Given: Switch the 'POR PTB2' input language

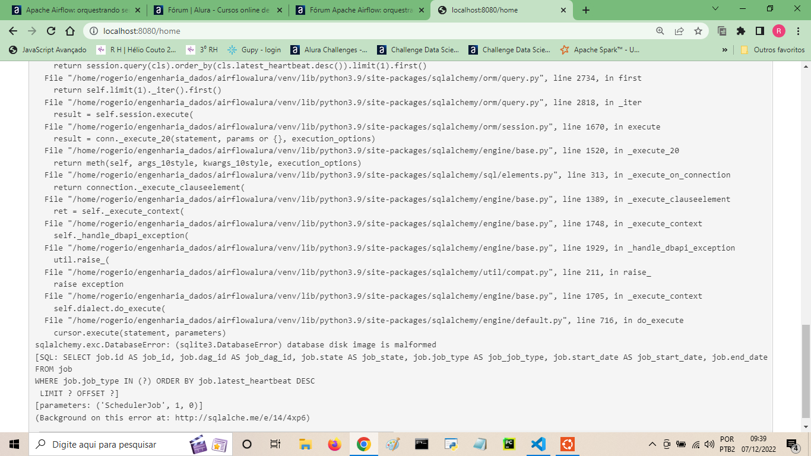Looking at the screenshot, I should [727, 444].
